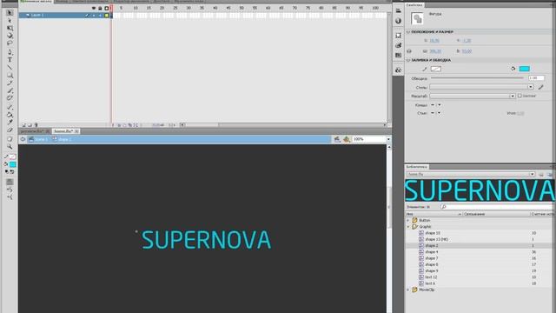Open the Swatches panel icon in dock
The height and width of the screenshot is (313, 556).
pyautogui.click(x=398, y=56)
